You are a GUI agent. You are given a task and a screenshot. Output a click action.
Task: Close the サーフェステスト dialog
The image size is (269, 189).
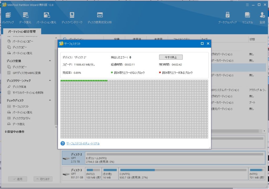pos(208,44)
